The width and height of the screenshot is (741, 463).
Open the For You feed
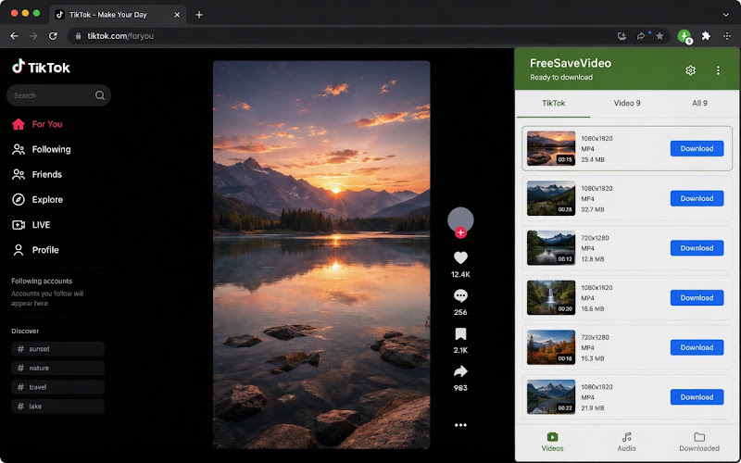[37, 124]
